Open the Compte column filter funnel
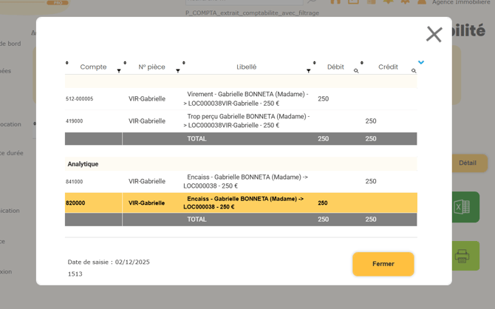Screen dimensions: 495x309 [119, 71]
